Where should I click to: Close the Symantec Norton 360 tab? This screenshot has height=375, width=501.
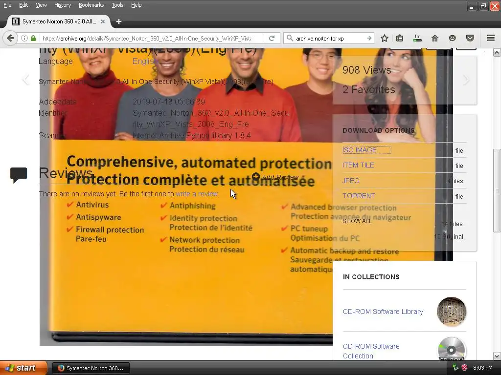[103, 21]
